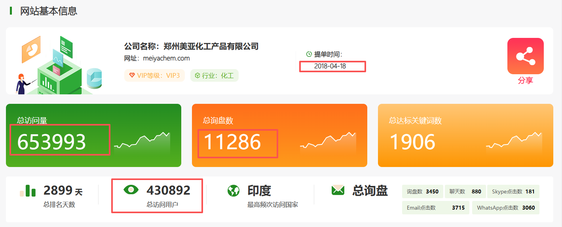562x227 pixels.
Task: Click the 总访问量 value 653993
Action: tap(51, 142)
